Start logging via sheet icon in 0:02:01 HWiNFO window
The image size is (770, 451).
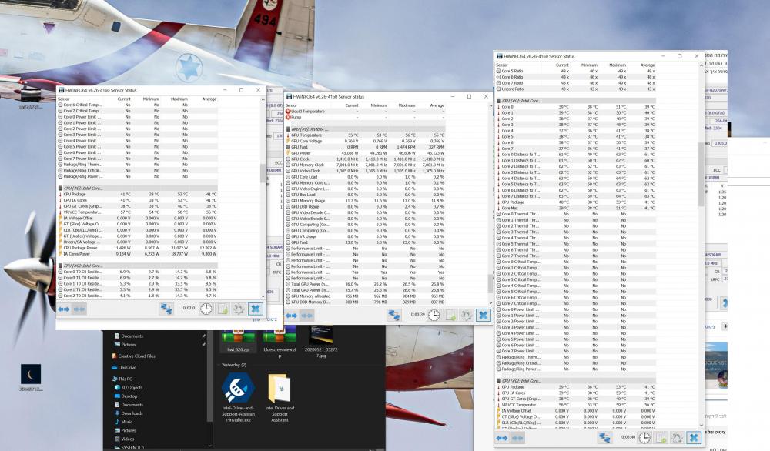point(223,309)
